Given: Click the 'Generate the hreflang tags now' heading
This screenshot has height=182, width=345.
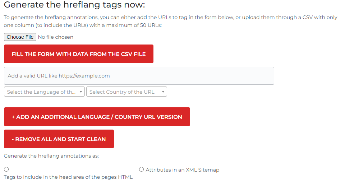Looking at the screenshot, I should click(74, 5).
